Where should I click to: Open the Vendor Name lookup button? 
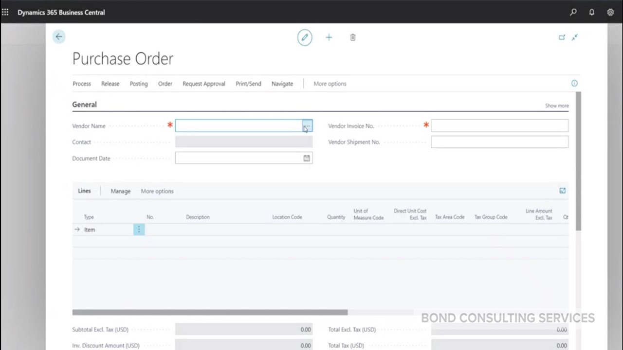pyautogui.click(x=307, y=126)
